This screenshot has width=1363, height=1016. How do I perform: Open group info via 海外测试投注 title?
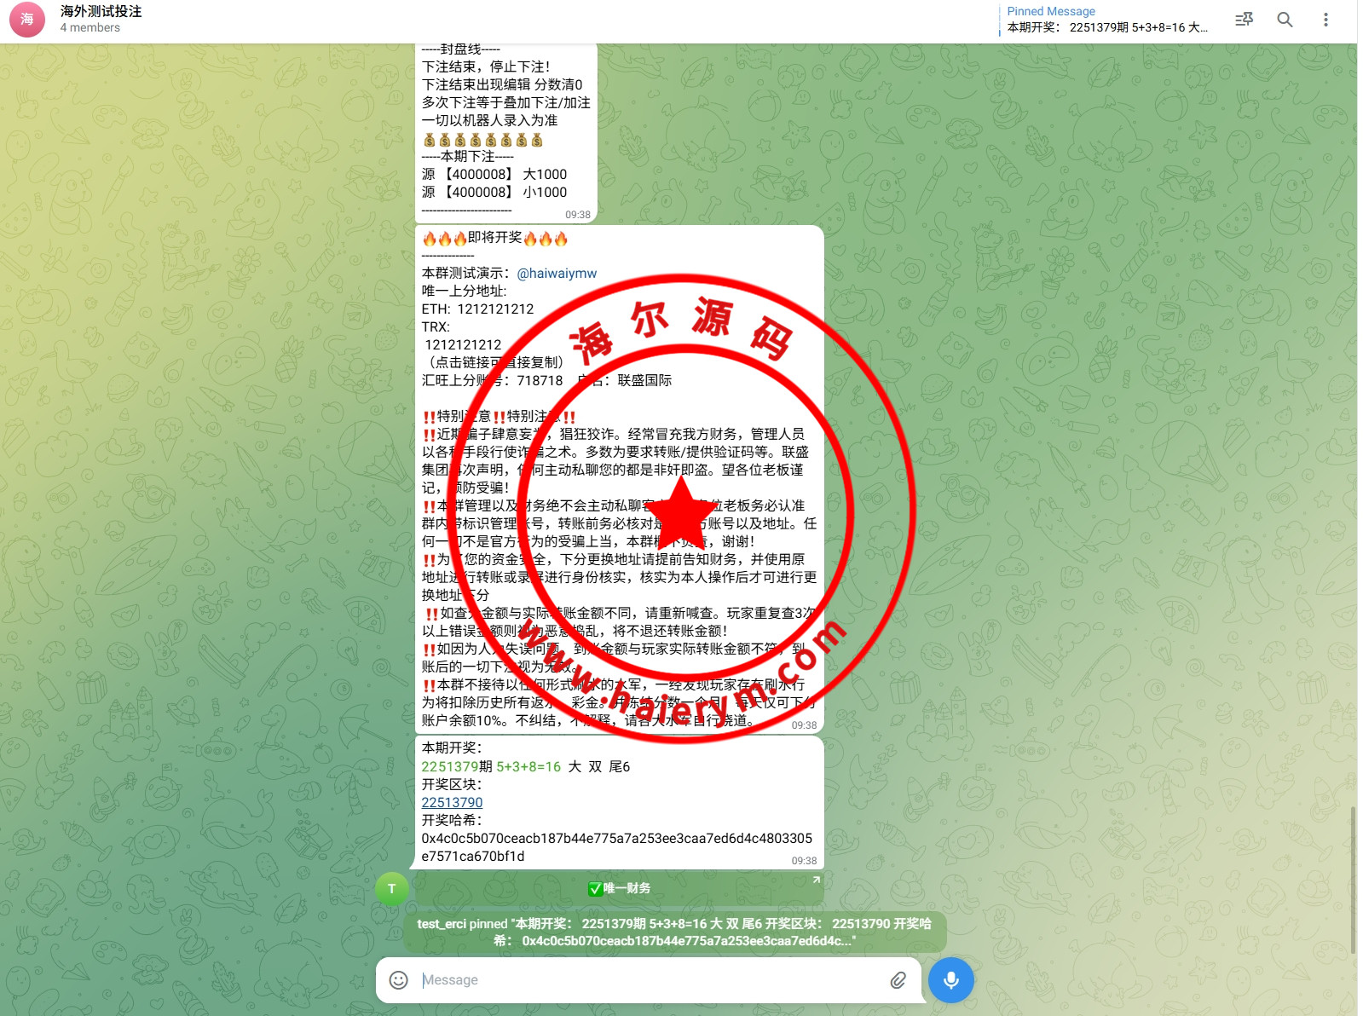click(101, 12)
